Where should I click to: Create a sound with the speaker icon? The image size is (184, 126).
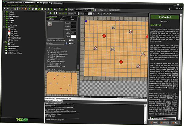33,9
